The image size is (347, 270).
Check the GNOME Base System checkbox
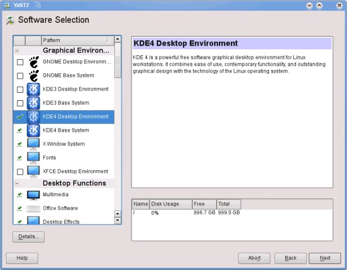tap(20, 76)
